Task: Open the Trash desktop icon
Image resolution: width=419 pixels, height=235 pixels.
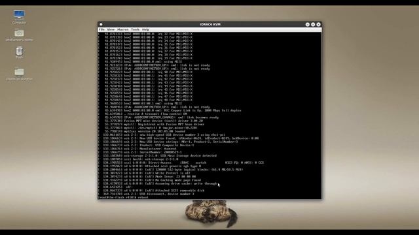Action: 19,52
